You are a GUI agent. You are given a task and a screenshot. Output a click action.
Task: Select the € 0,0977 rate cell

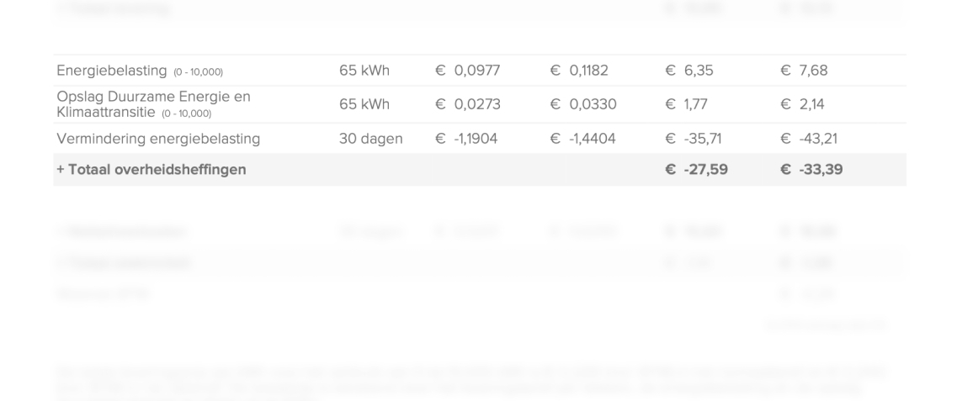click(467, 71)
